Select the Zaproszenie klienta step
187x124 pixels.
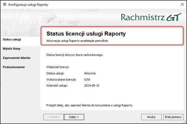point(17,58)
